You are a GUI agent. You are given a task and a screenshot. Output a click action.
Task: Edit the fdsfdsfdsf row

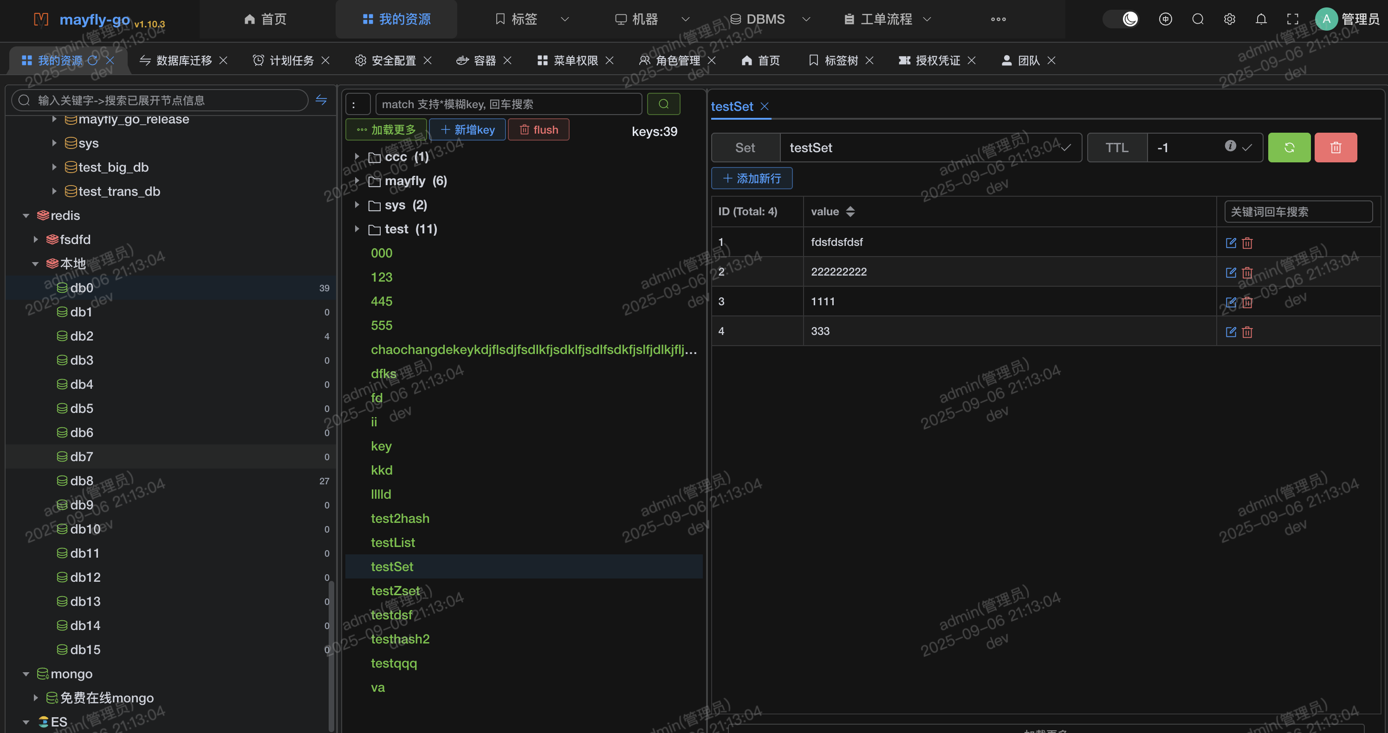click(1231, 243)
